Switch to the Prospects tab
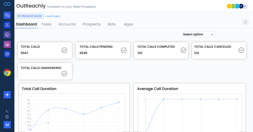The height and width of the screenshot is (132, 253). tap(92, 24)
